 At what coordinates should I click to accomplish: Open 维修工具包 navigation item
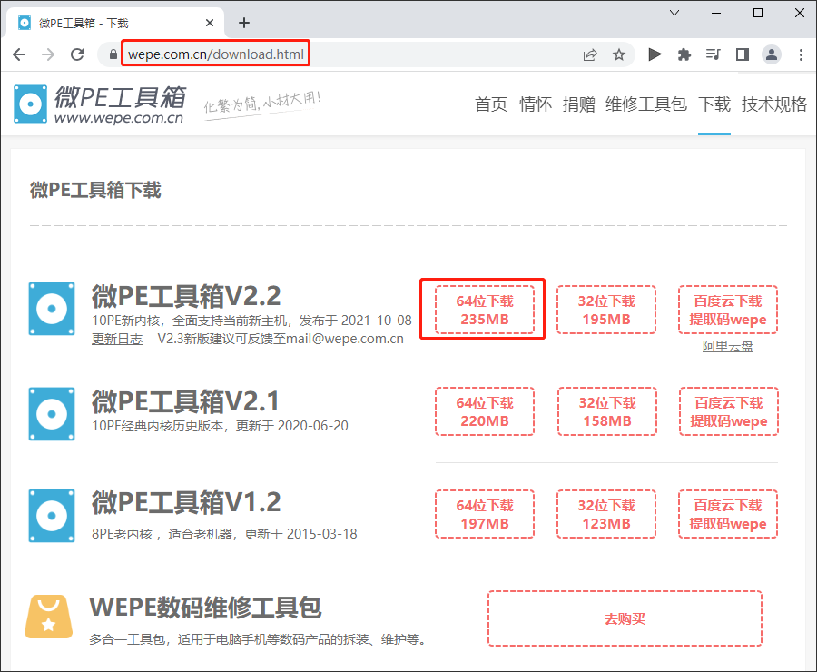point(646,104)
